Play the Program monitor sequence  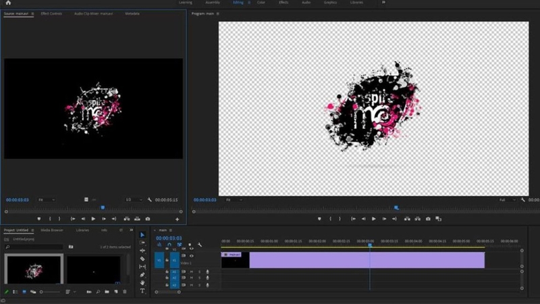click(374, 219)
